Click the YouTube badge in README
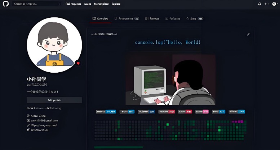 166,112
